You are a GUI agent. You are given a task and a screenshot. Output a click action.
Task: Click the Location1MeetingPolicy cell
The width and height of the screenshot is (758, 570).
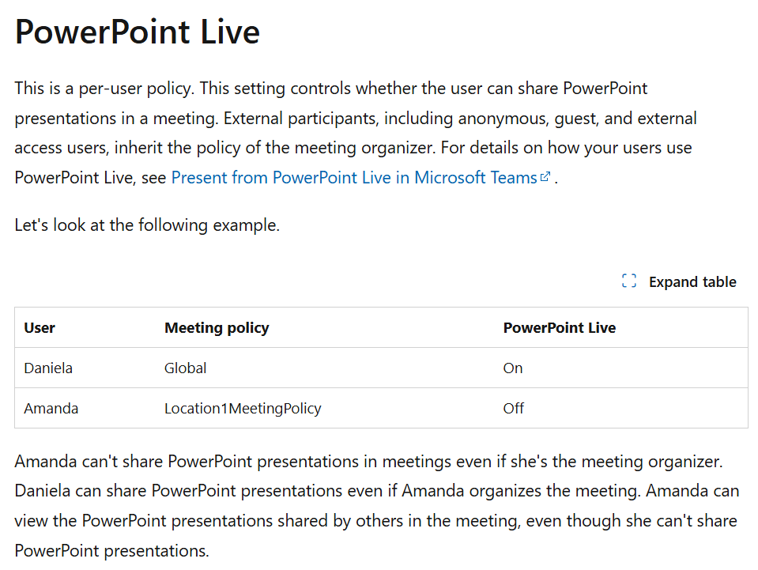pos(243,409)
